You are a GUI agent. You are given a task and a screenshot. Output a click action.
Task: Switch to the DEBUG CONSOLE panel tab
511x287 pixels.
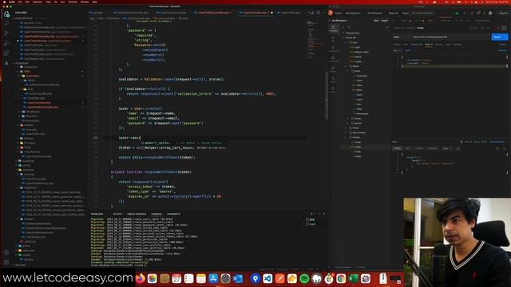137,214
